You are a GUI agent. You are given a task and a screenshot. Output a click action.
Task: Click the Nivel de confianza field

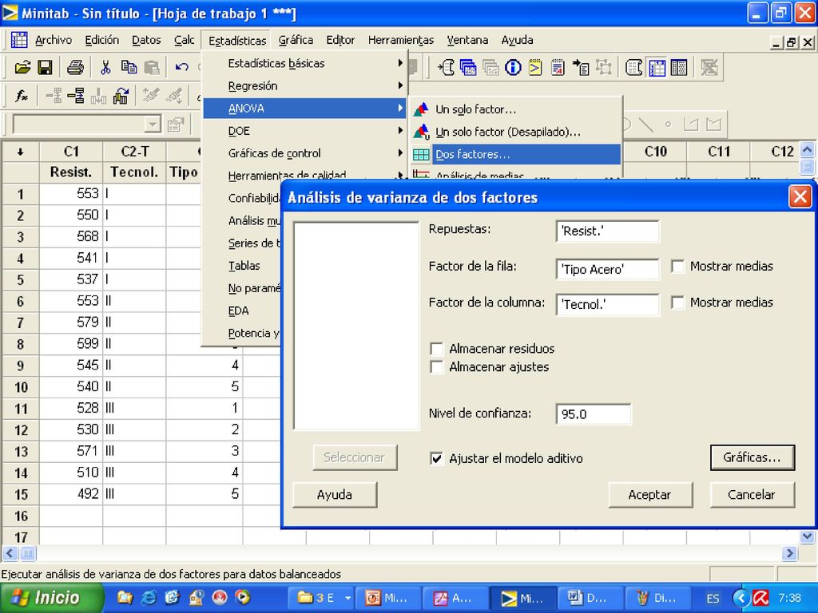594,414
